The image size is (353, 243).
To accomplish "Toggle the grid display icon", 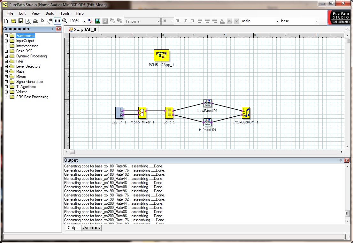I will [58, 21].
